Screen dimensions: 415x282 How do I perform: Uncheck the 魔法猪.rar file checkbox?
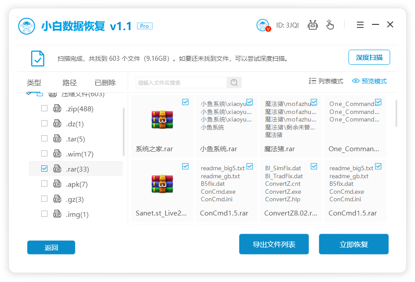tap(314, 102)
